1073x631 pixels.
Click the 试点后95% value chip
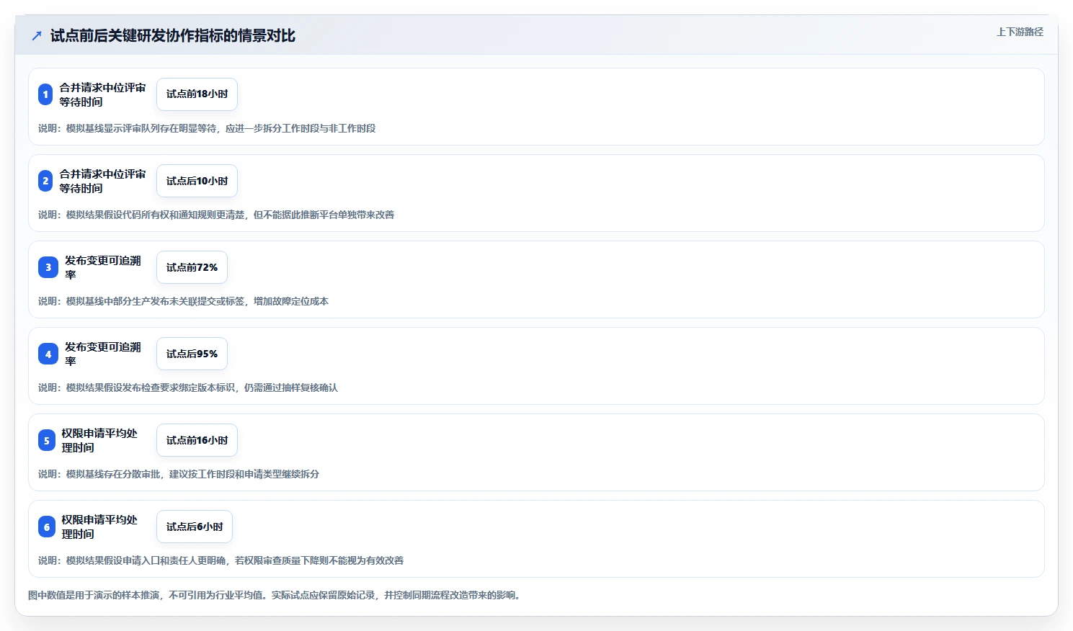192,354
